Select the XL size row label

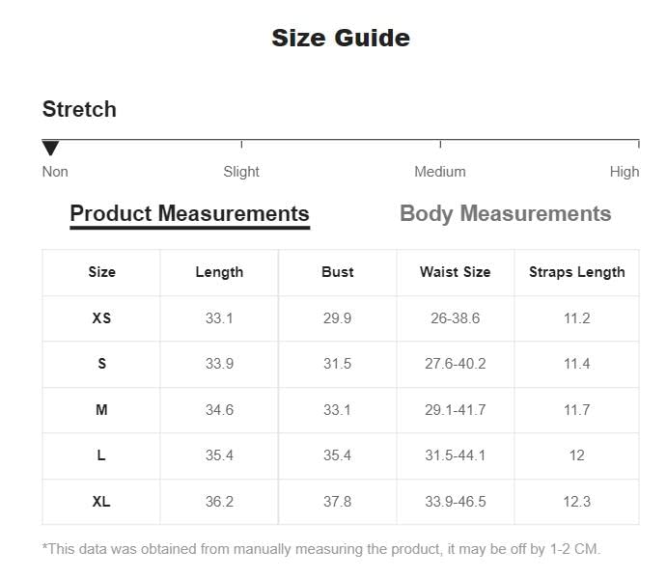point(101,502)
